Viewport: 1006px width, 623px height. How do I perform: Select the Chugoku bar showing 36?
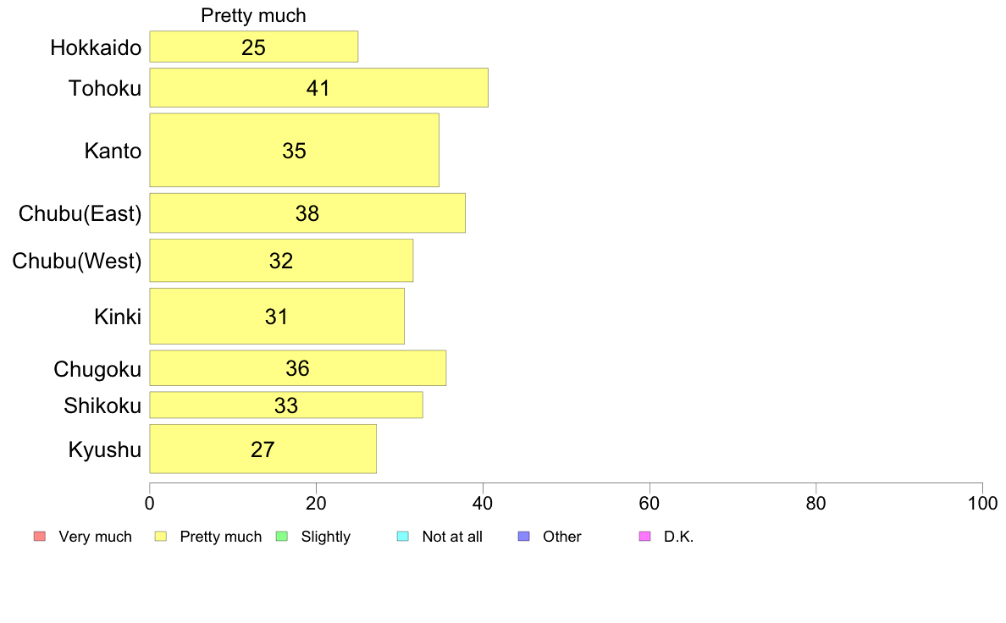(x=298, y=368)
